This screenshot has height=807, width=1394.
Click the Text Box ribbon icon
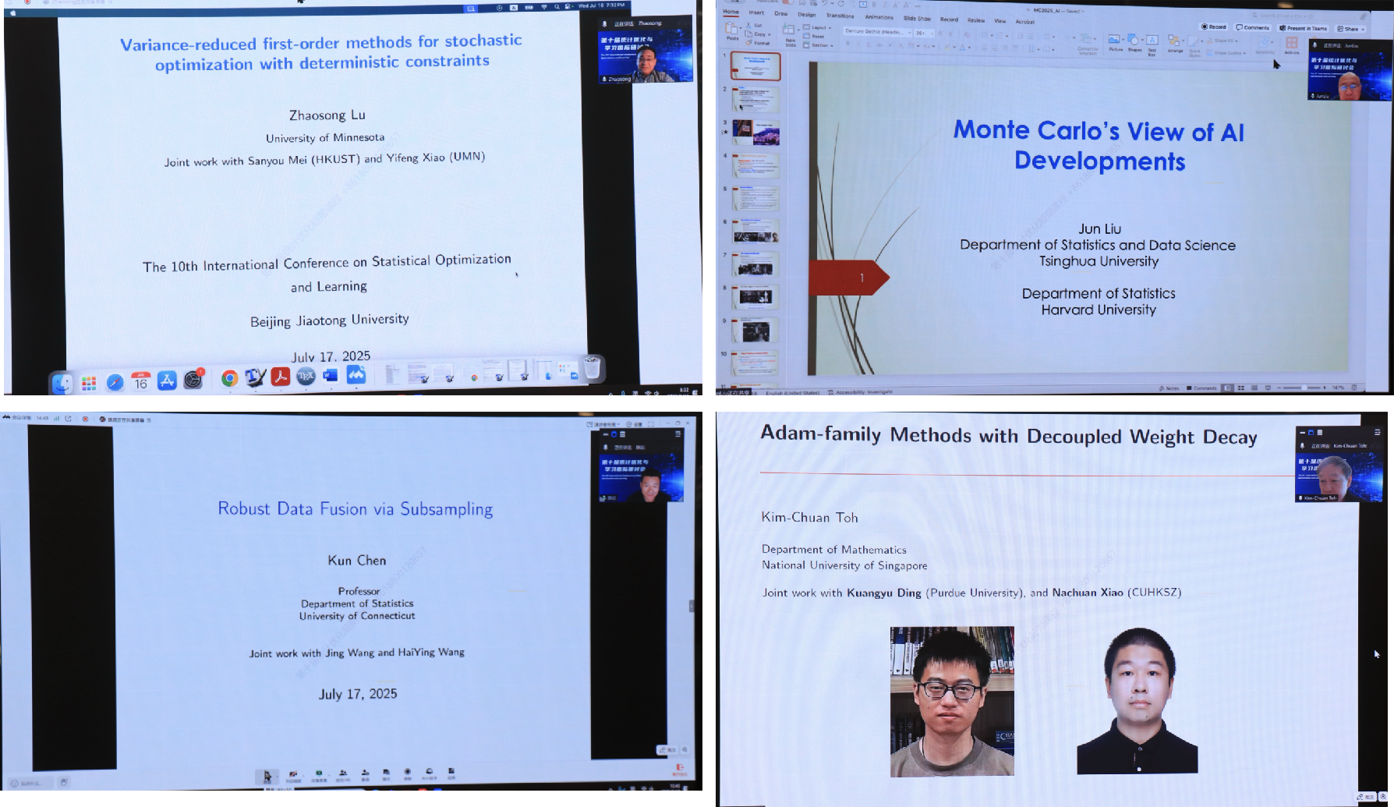point(1152,42)
